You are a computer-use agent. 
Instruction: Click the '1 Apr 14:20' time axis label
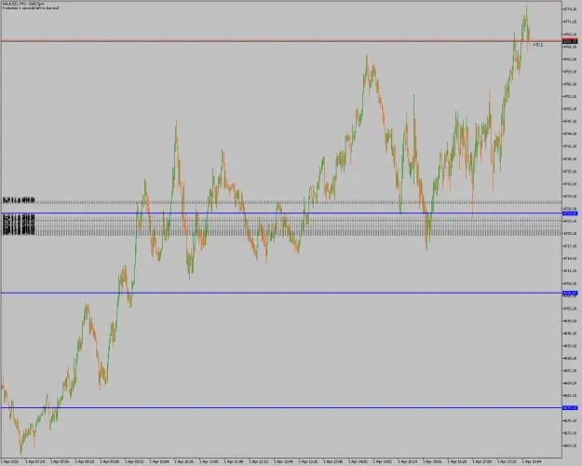[359, 461]
